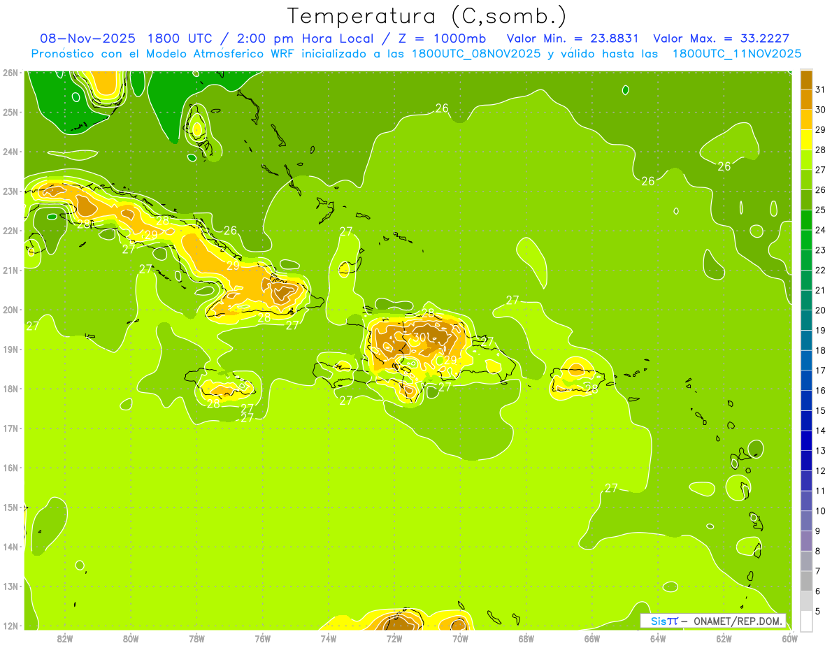Click the latitude axis label "21N"
The image size is (839, 648).
(x=10, y=270)
